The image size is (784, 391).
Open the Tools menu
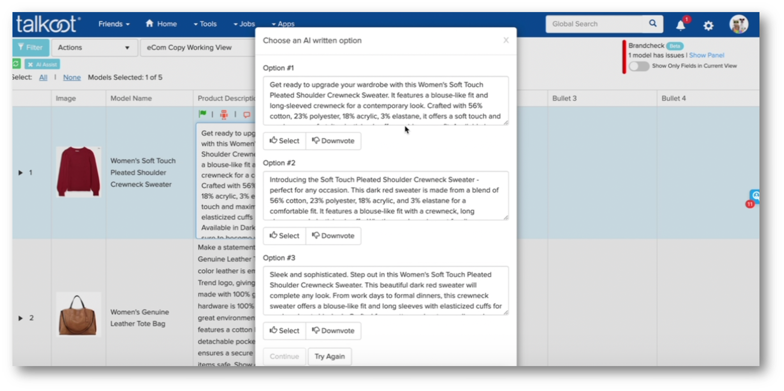[205, 24]
